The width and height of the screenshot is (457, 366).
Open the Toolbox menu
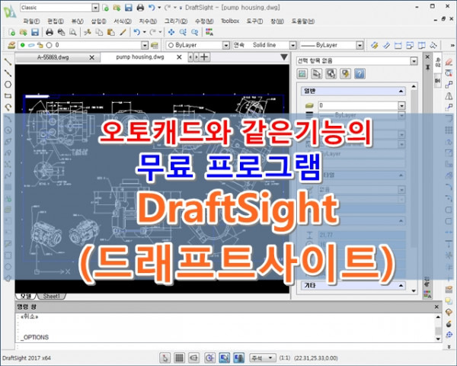tap(230, 21)
